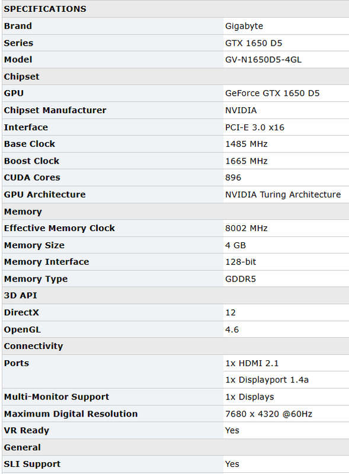Select the 1x Displayport 1.4a value
The width and height of the screenshot is (349, 474).
point(267,380)
